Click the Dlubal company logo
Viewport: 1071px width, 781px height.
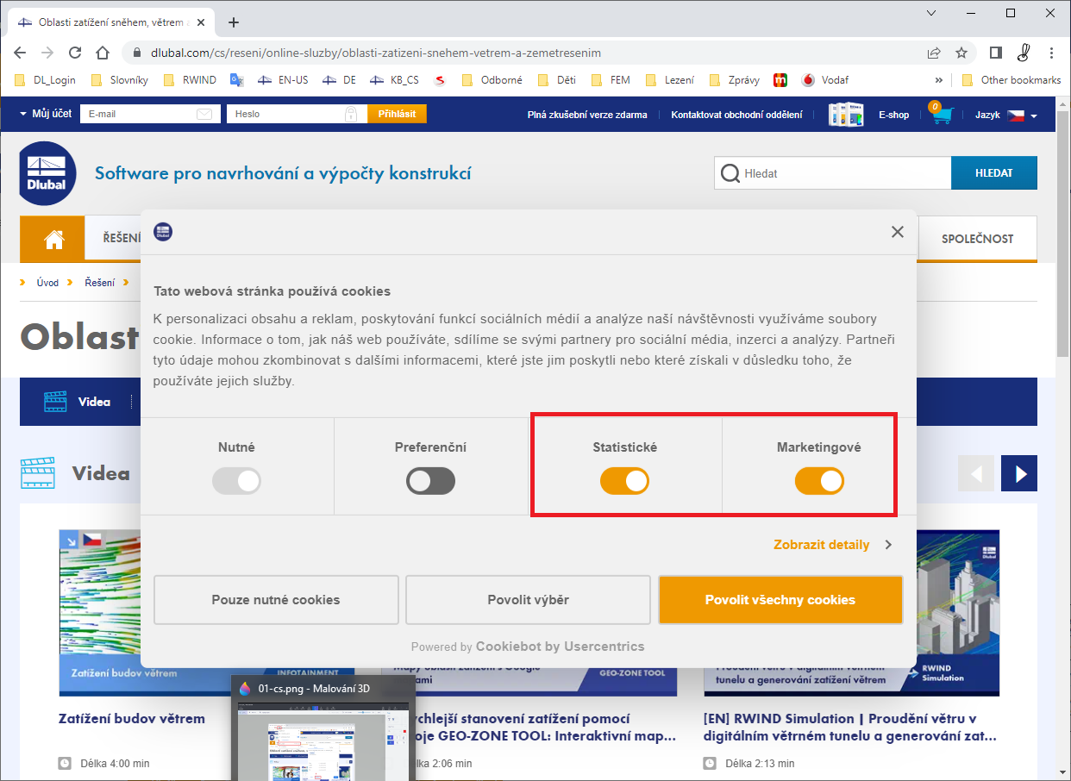click(x=47, y=173)
